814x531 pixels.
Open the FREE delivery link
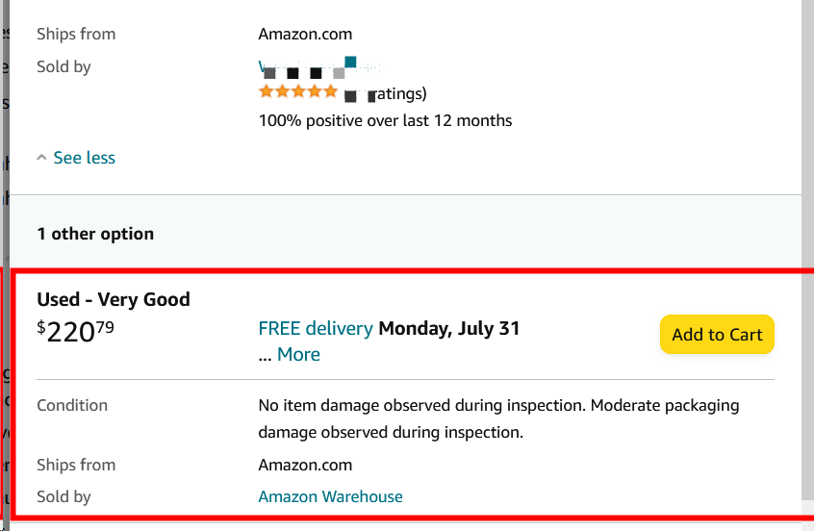click(316, 328)
